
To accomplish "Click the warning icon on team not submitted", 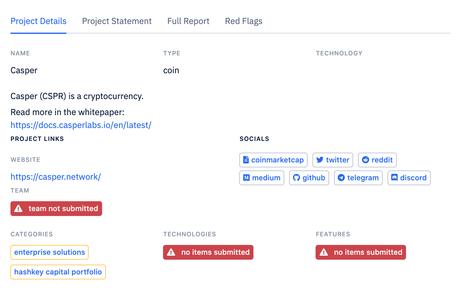I will (18, 209).
